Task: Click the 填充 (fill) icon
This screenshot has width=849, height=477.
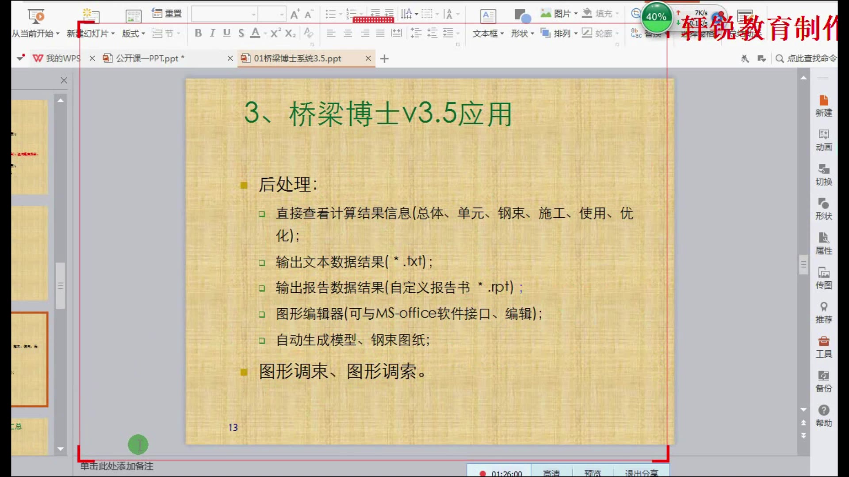Action: pos(599,13)
